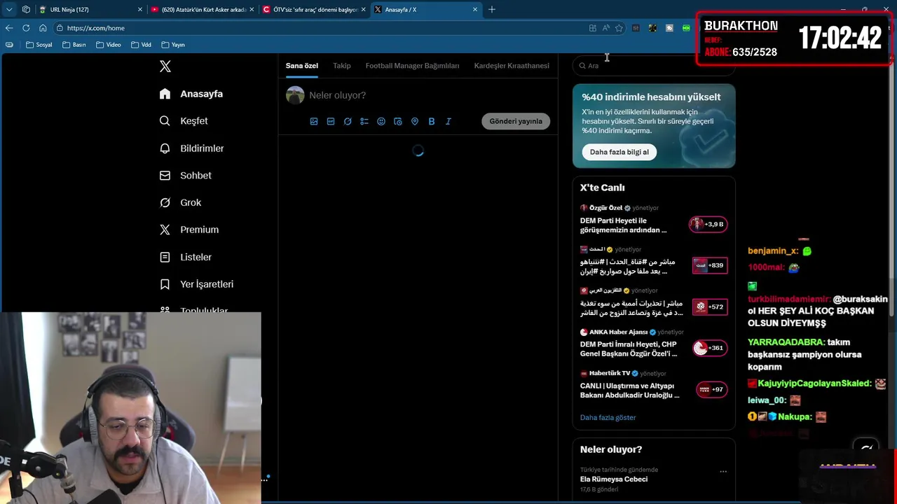Image resolution: width=897 pixels, height=504 pixels.
Task: Switch to Football Manager Bağımlıları tab
Action: point(412,66)
